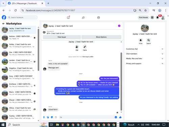
Task: Expand Customise chat section
Action: point(145,49)
